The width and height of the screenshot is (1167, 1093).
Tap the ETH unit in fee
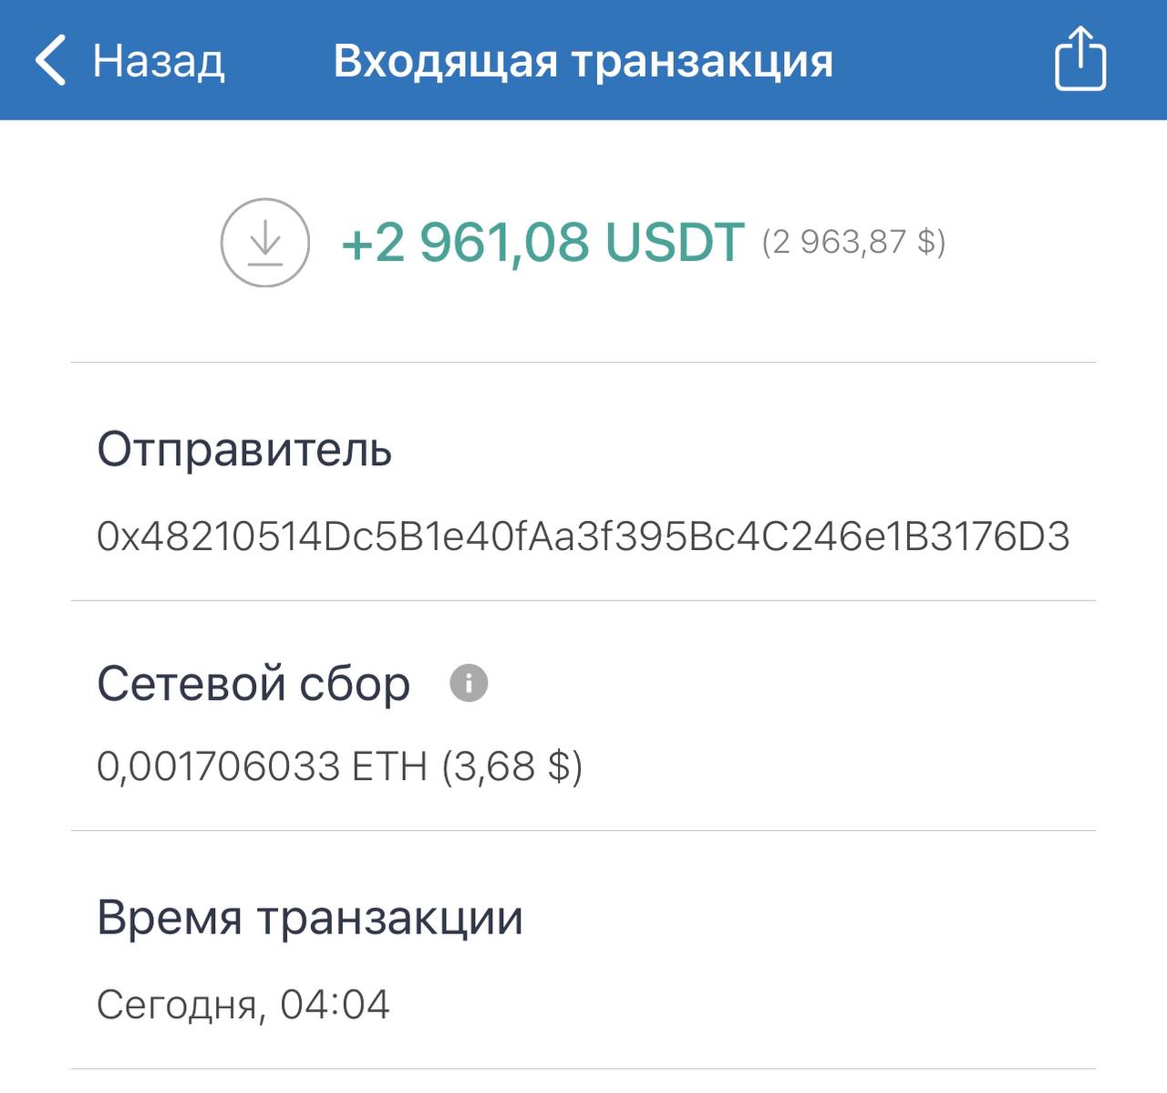(x=389, y=766)
